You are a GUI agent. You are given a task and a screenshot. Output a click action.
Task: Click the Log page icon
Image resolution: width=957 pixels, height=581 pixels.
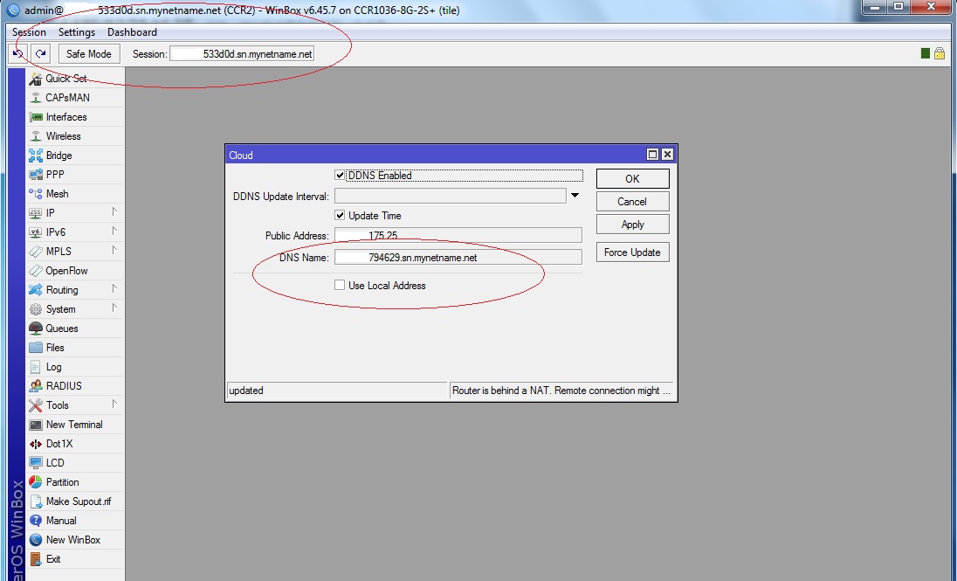tap(36, 367)
